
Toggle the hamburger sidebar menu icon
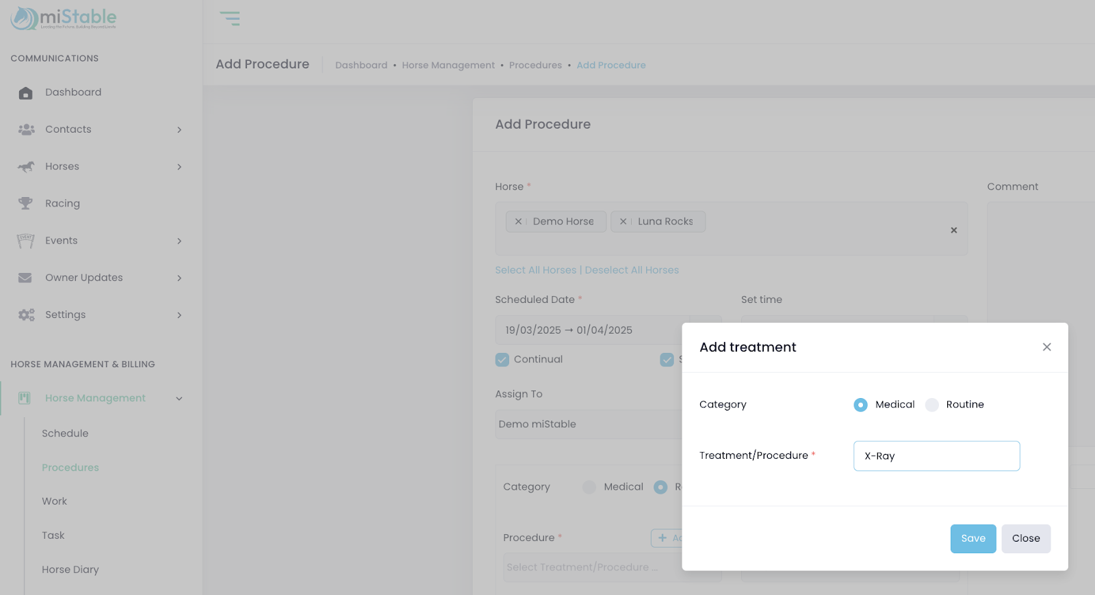[230, 18]
